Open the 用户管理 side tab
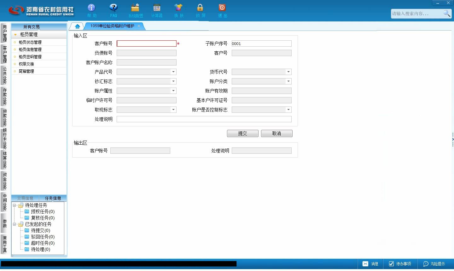Image resolution: width=454 pixels, height=271 pixels. pyautogui.click(x=4, y=33)
